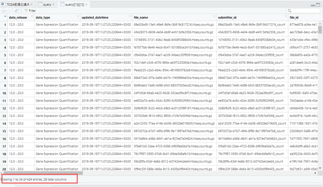The image size is (323, 187).
Task: Sort by the data_type column header
Action: (57, 18)
